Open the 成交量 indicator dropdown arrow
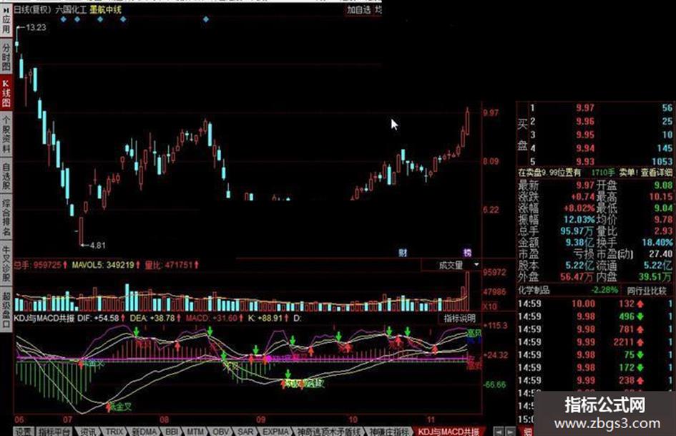 [x=476, y=264]
